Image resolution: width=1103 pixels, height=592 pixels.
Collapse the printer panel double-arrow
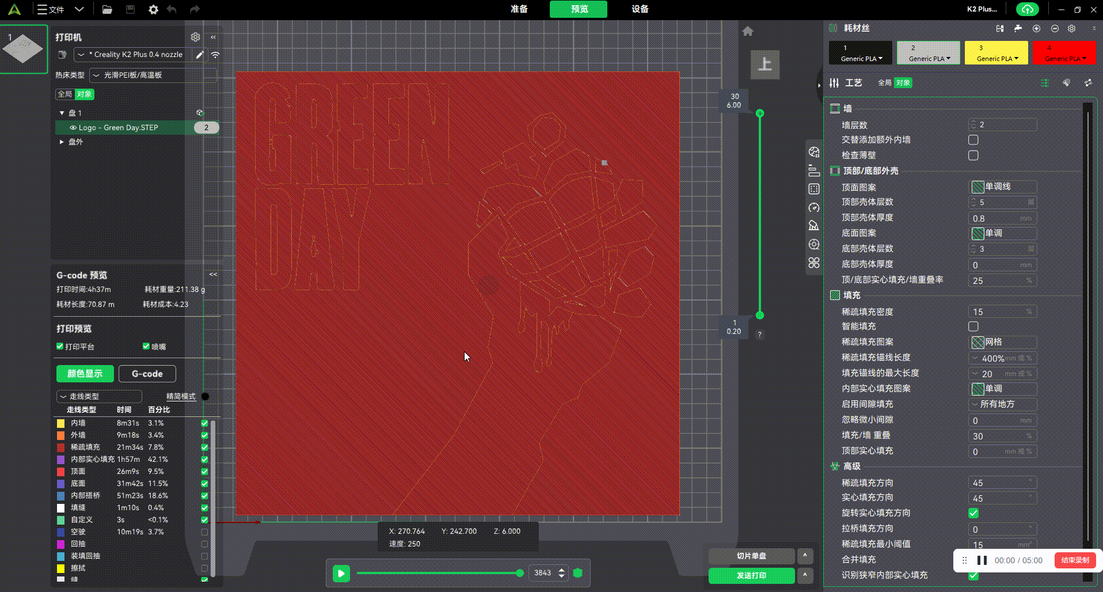(213, 37)
